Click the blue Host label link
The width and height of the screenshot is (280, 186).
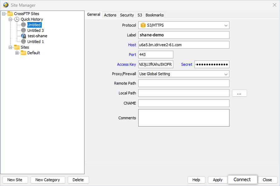tap(132, 45)
